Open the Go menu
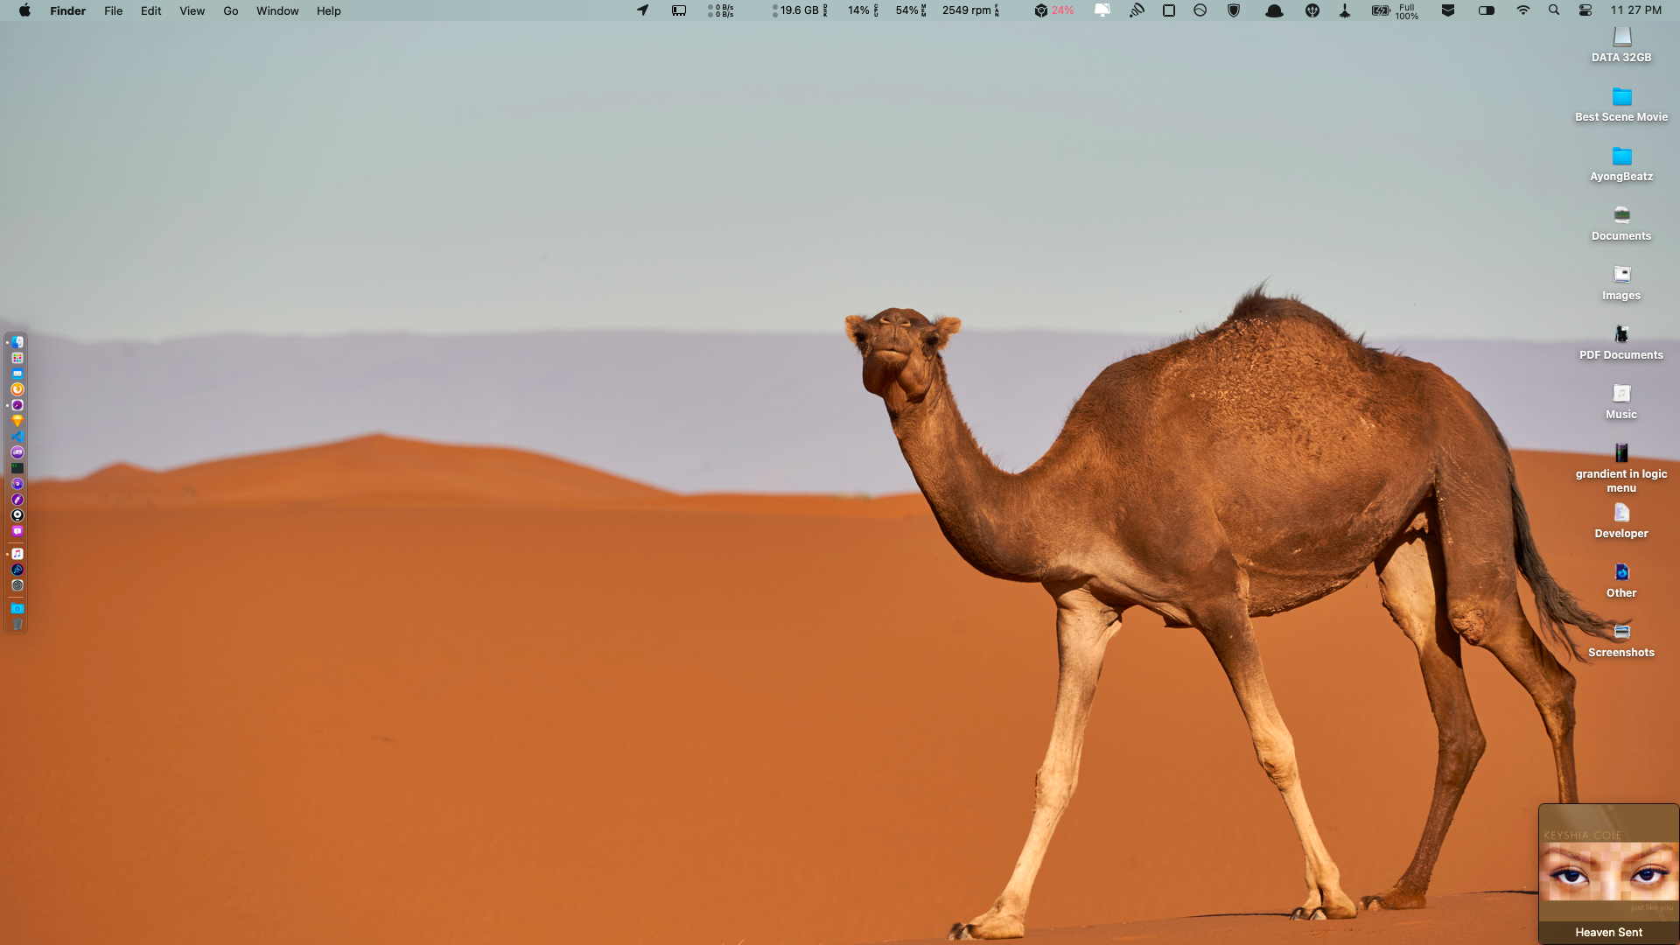The width and height of the screenshot is (1680, 945). (230, 10)
